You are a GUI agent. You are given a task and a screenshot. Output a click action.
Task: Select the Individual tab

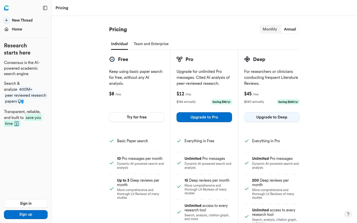click(119, 44)
